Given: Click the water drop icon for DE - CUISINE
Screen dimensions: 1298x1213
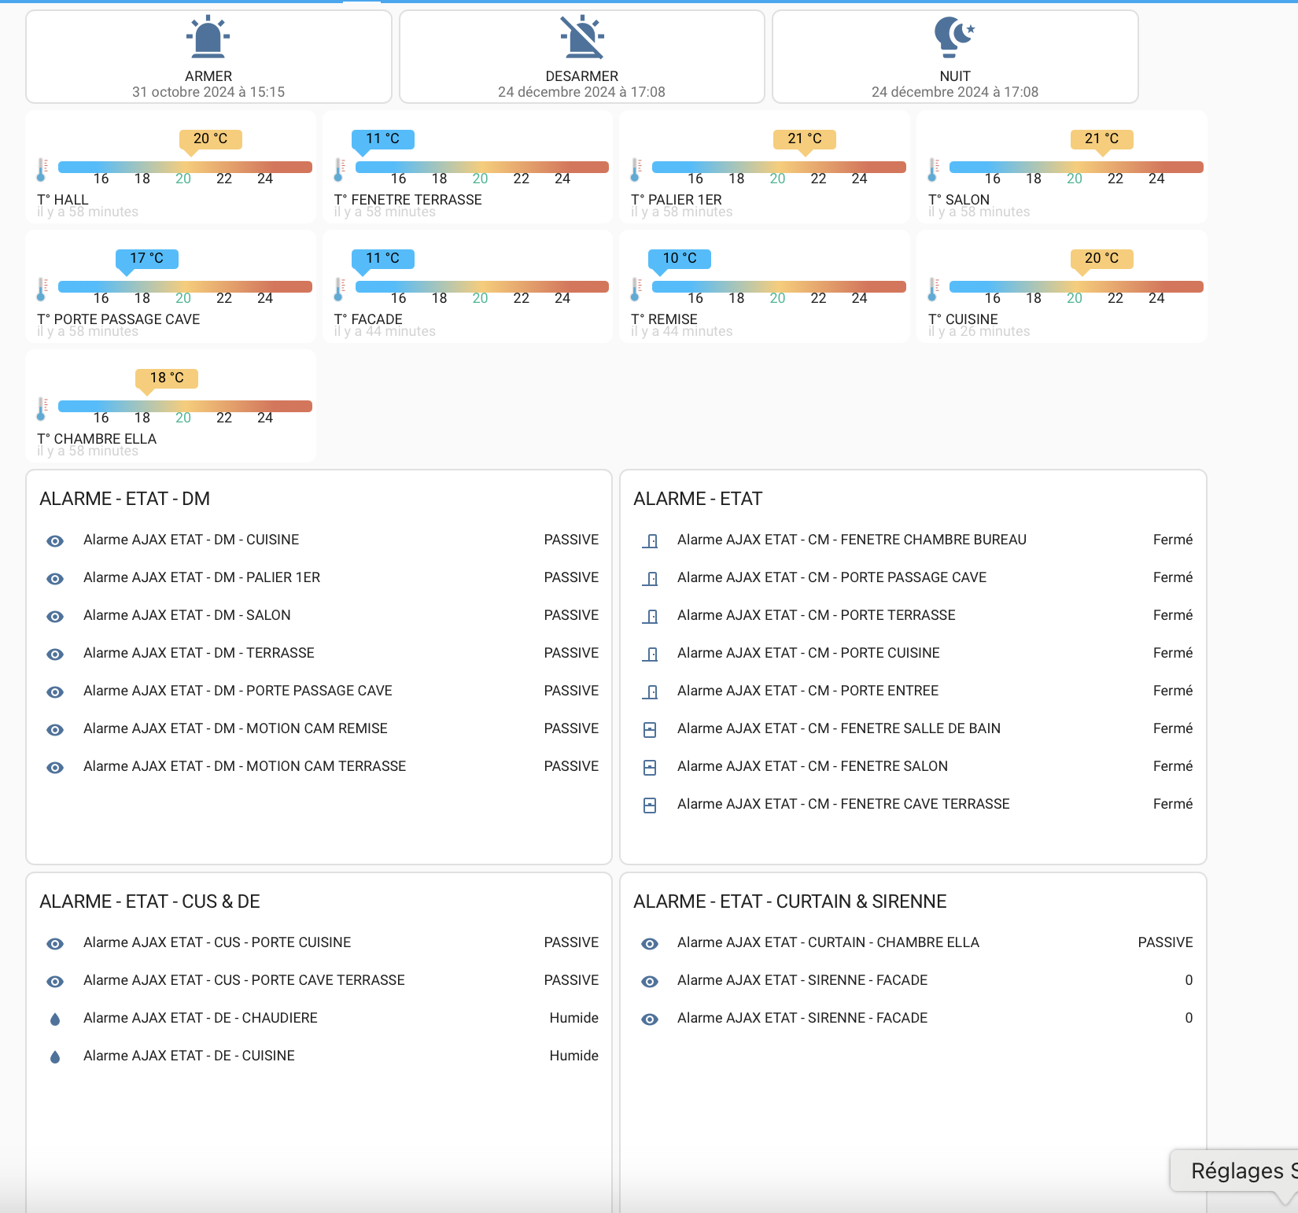Looking at the screenshot, I should [x=55, y=1056].
